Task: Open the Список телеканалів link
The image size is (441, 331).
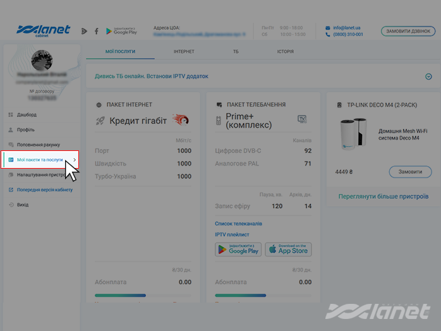Action: click(238, 224)
